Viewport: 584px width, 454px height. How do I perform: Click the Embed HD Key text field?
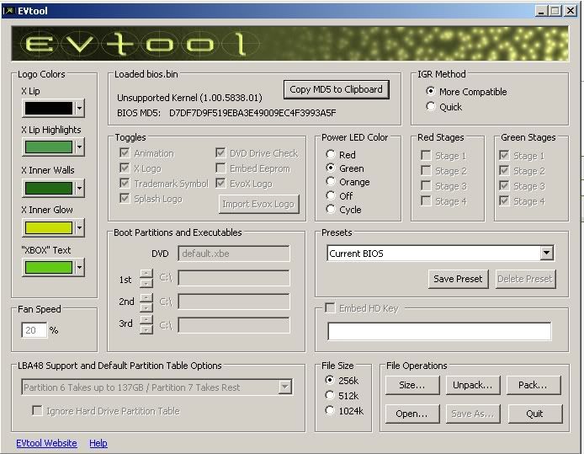438,332
